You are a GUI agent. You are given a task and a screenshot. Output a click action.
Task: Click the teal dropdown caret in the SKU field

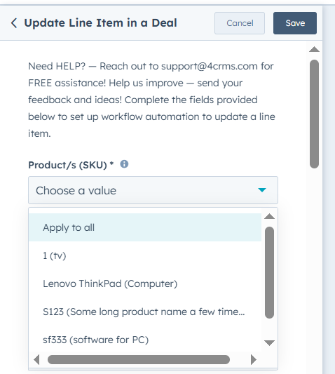click(x=262, y=190)
